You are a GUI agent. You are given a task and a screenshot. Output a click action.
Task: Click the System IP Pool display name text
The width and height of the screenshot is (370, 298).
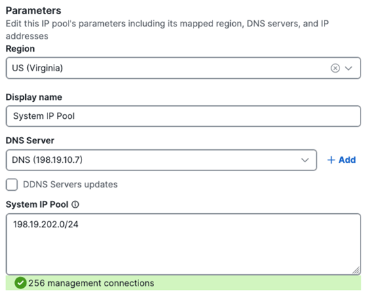(44, 116)
